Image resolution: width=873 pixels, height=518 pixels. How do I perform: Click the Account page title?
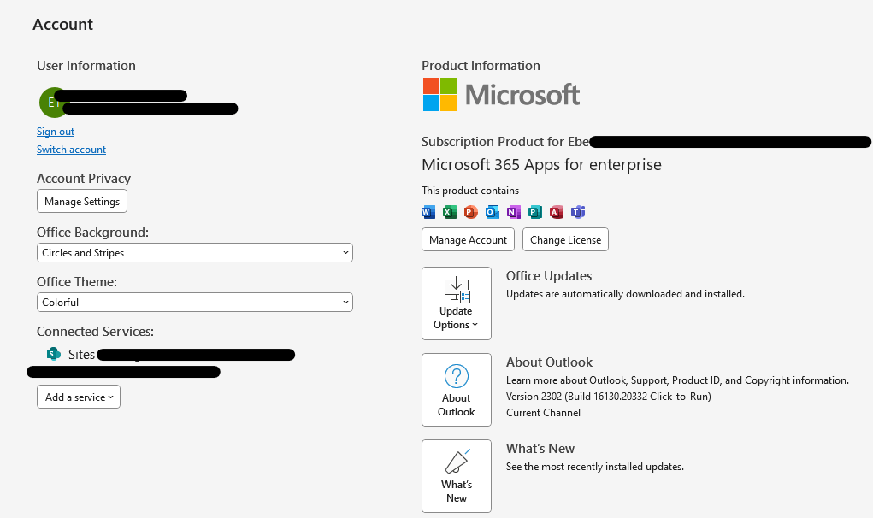tap(63, 25)
